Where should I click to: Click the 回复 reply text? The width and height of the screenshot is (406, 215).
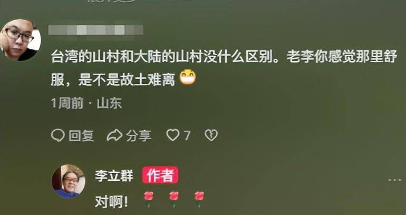pos(81,136)
